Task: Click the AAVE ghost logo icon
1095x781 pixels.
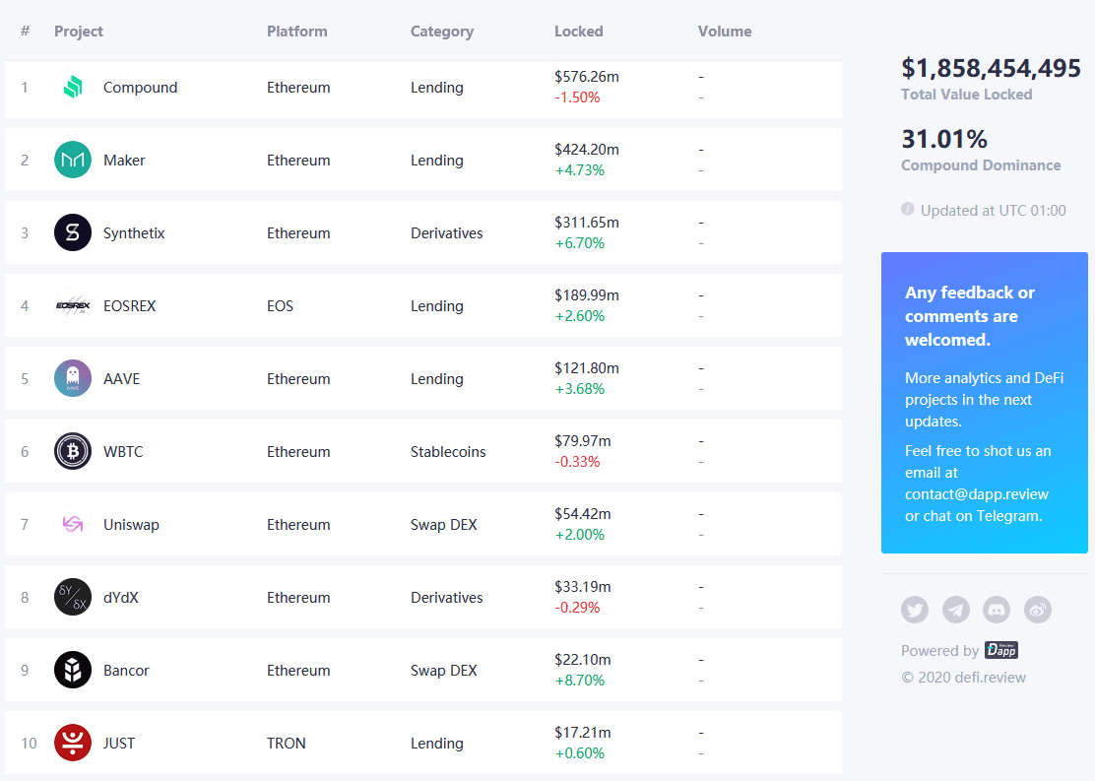Action: (73, 379)
